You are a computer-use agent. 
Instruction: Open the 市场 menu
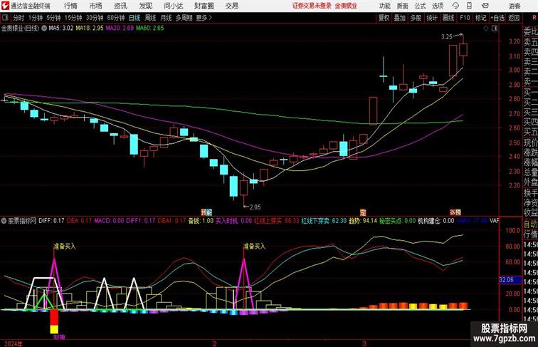click(96, 6)
